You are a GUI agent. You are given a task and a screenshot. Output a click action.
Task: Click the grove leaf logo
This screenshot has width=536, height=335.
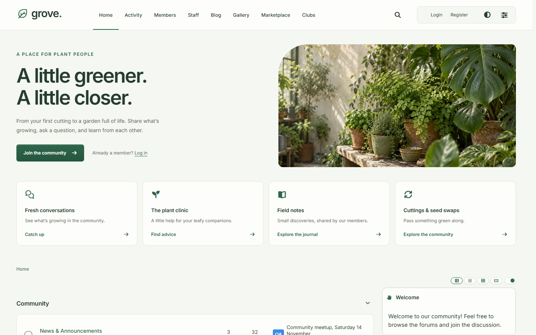23,14
